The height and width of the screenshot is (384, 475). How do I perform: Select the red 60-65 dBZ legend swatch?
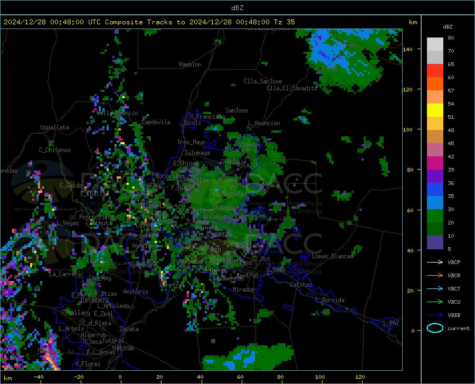(x=435, y=71)
